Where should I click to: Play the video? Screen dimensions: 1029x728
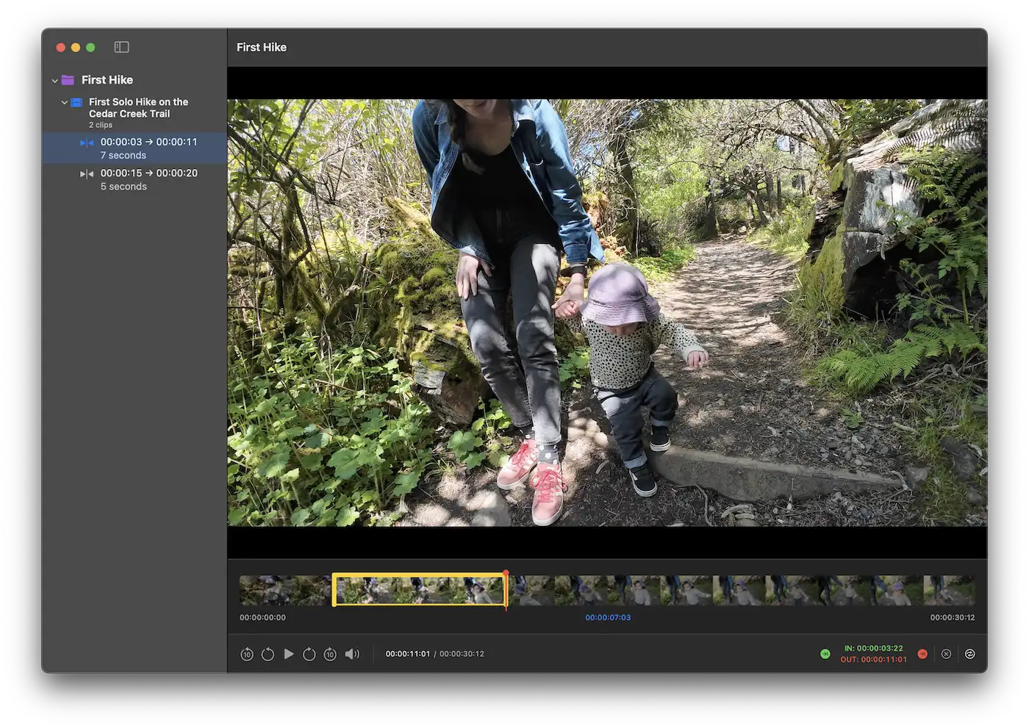coord(289,654)
